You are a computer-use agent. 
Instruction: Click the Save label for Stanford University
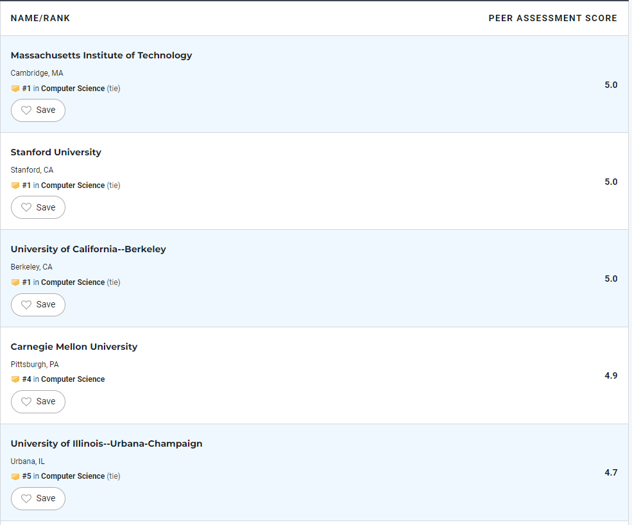[46, 207]
